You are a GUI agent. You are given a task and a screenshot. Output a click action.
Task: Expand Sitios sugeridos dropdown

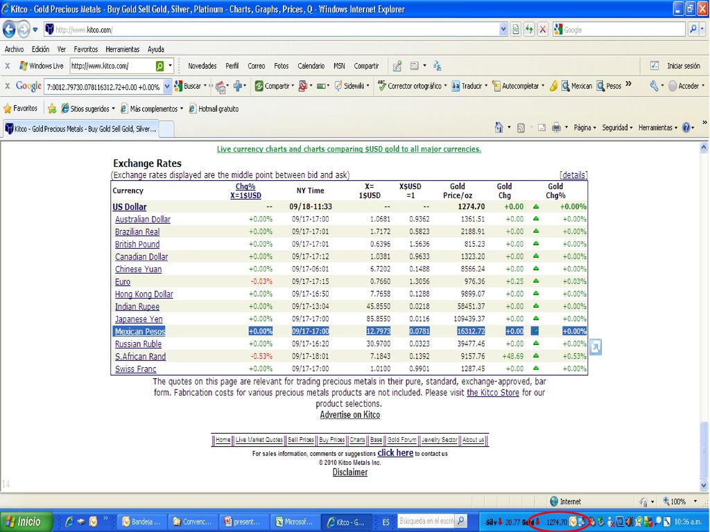pos(113,109)
